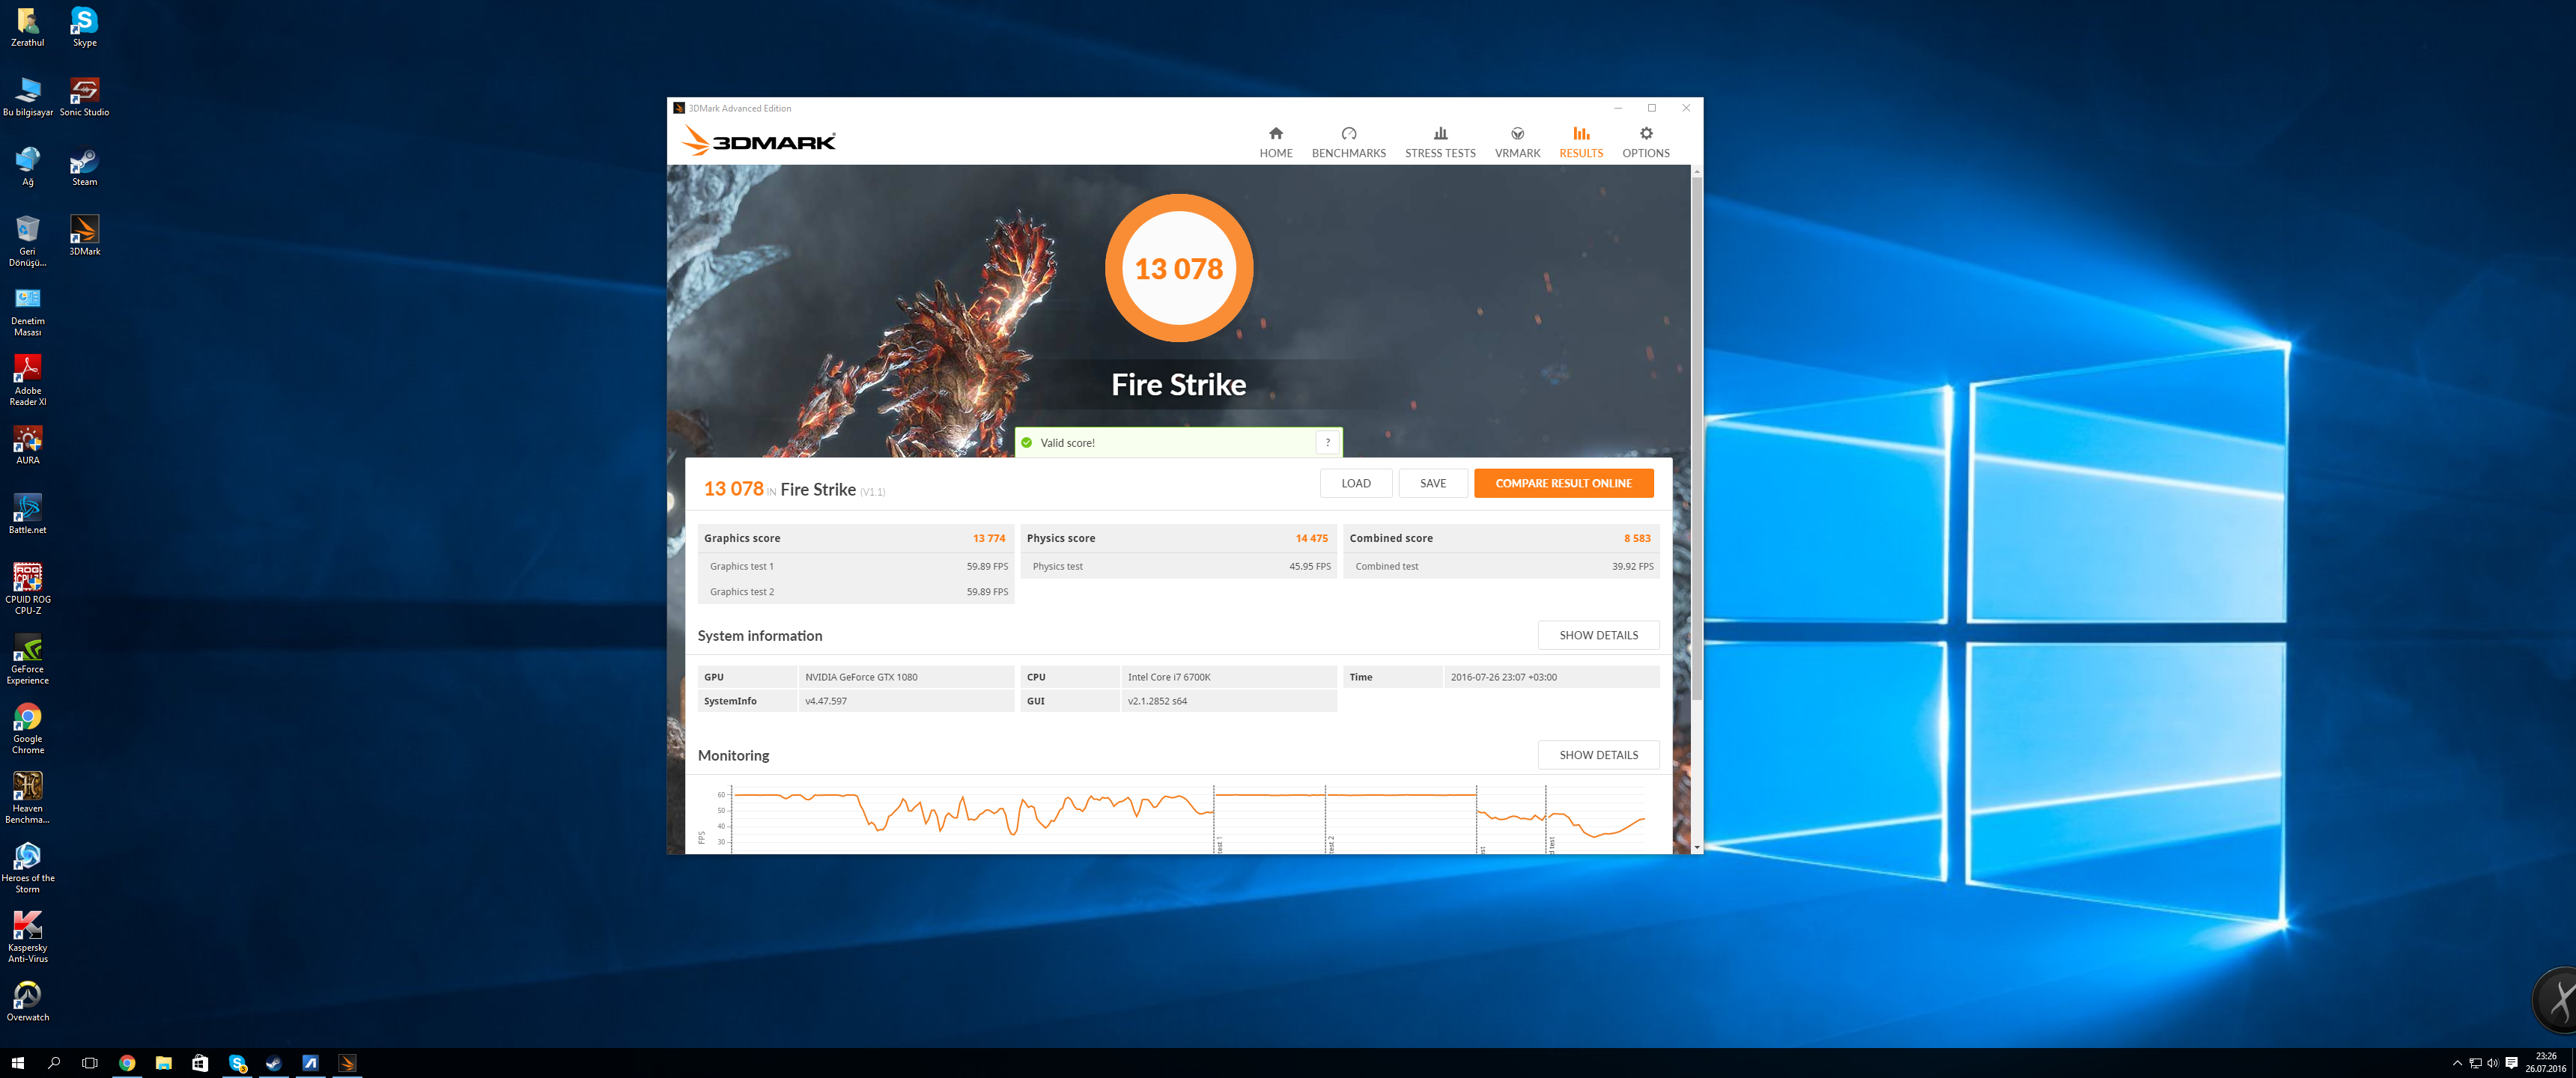This screenshot has height=1078, width=2576.
Task: Open Windows Store from the taskbar
Action: click(200, 1063)
